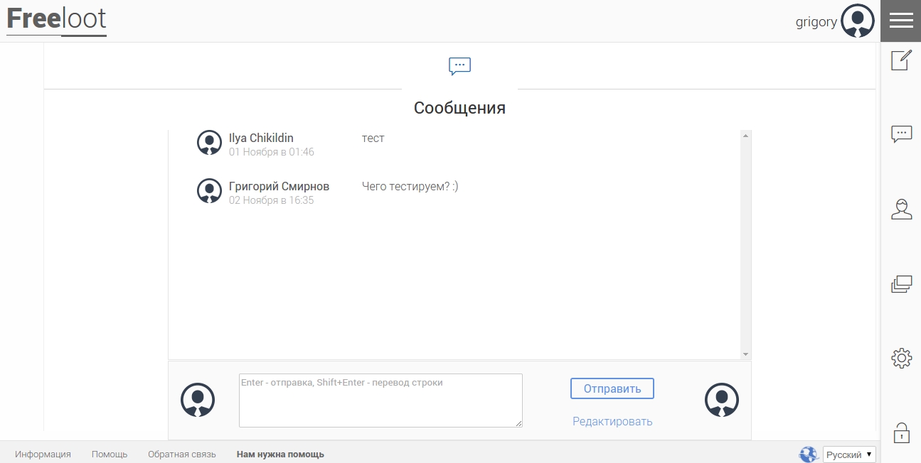Click the avatar left of the message box
Screen dimensions: 921x463
pos(198,400)
